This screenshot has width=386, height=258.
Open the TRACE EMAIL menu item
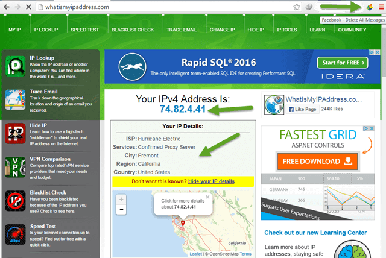tap(182, 30)
